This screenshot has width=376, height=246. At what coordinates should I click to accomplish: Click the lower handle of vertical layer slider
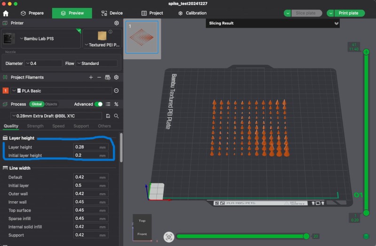pyautogui.click(x=366, y=213)
